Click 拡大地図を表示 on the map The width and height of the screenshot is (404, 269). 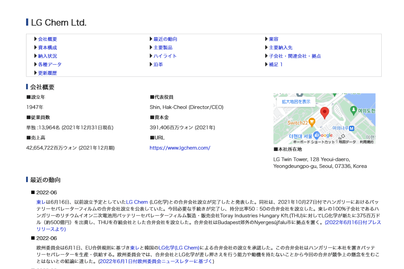coord(296,102)
